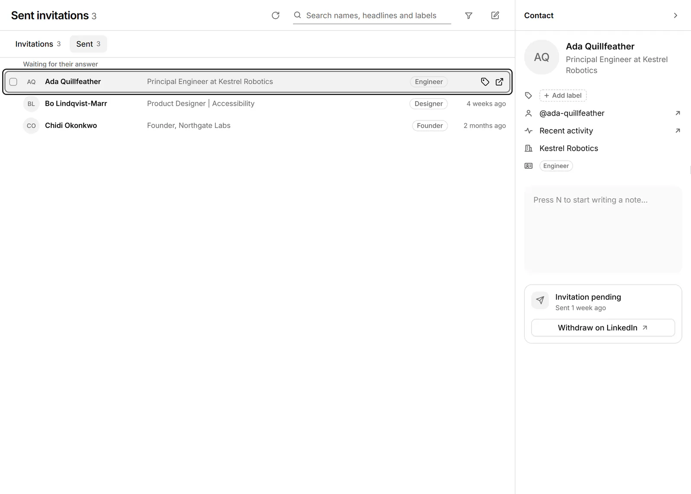691x494 pixels.
Task: Click the Add label button
Action: pyautogui.click(x=563, y=95)
